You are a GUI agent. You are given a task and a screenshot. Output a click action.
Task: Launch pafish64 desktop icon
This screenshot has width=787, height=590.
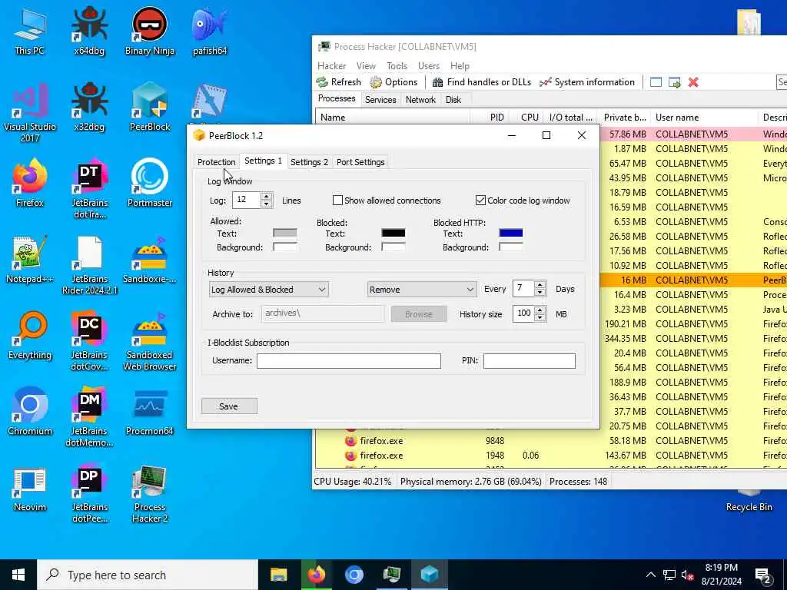click(x=210, y=31)
